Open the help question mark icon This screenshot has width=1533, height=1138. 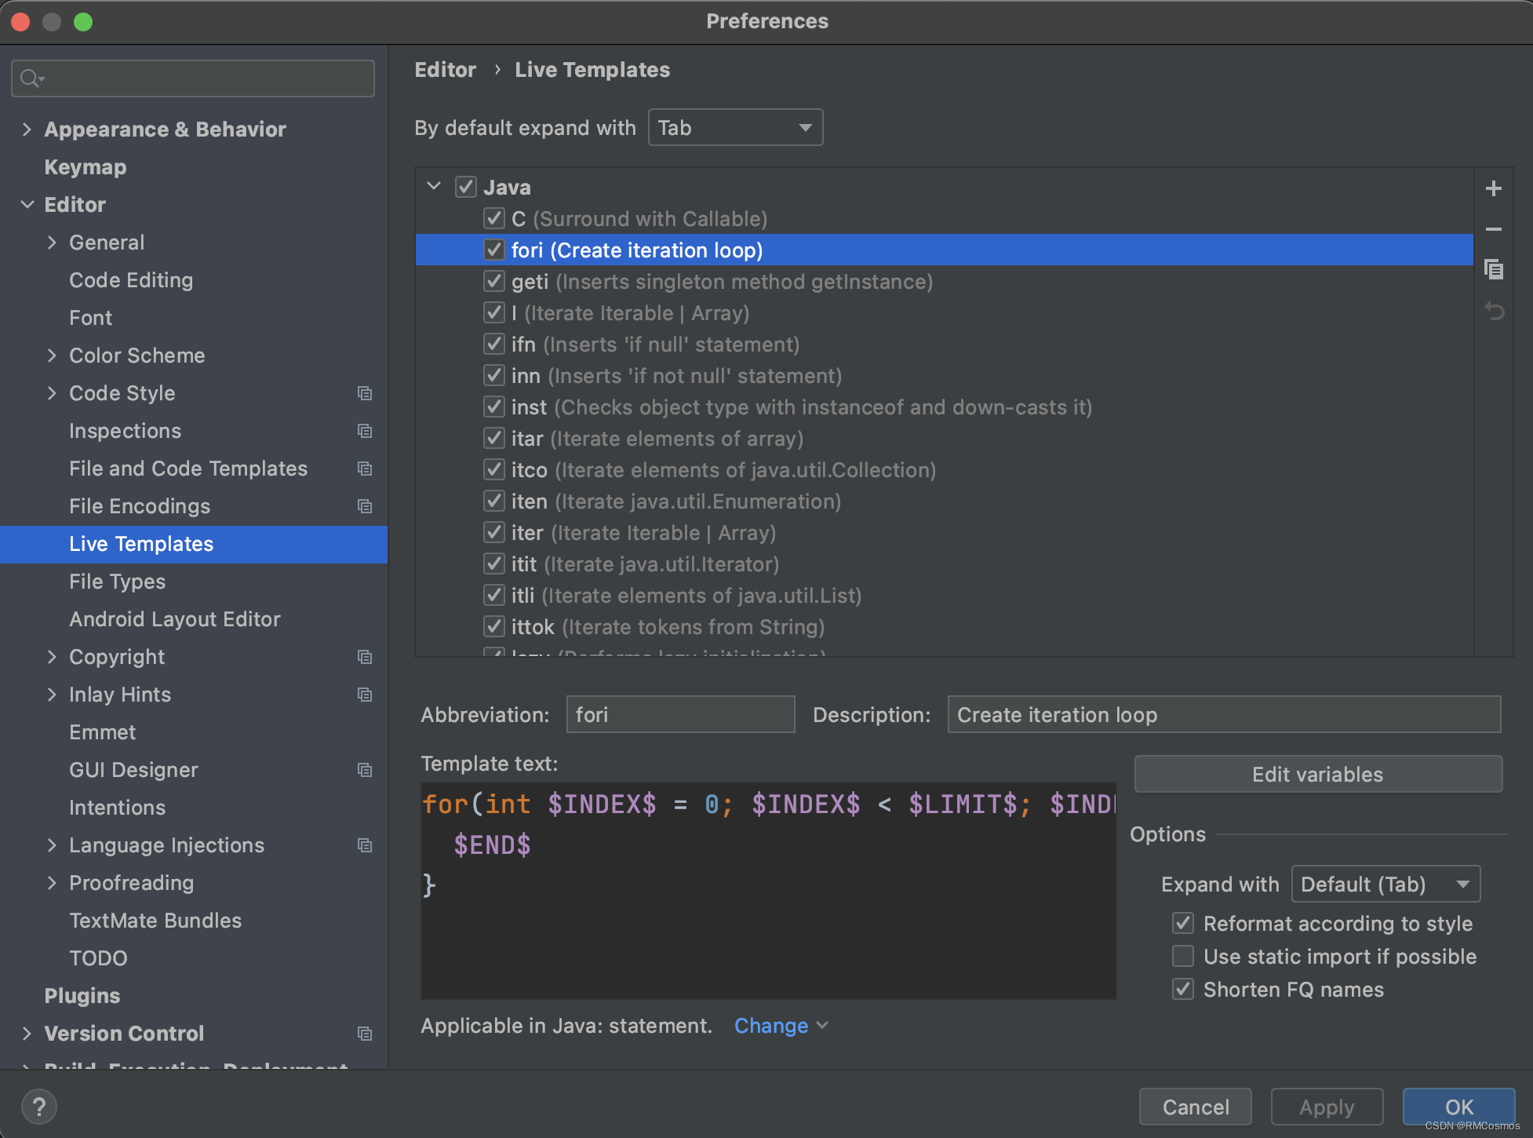38,1107
